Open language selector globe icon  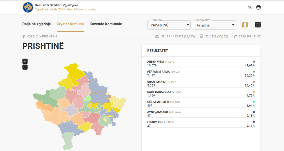point(258,7)
